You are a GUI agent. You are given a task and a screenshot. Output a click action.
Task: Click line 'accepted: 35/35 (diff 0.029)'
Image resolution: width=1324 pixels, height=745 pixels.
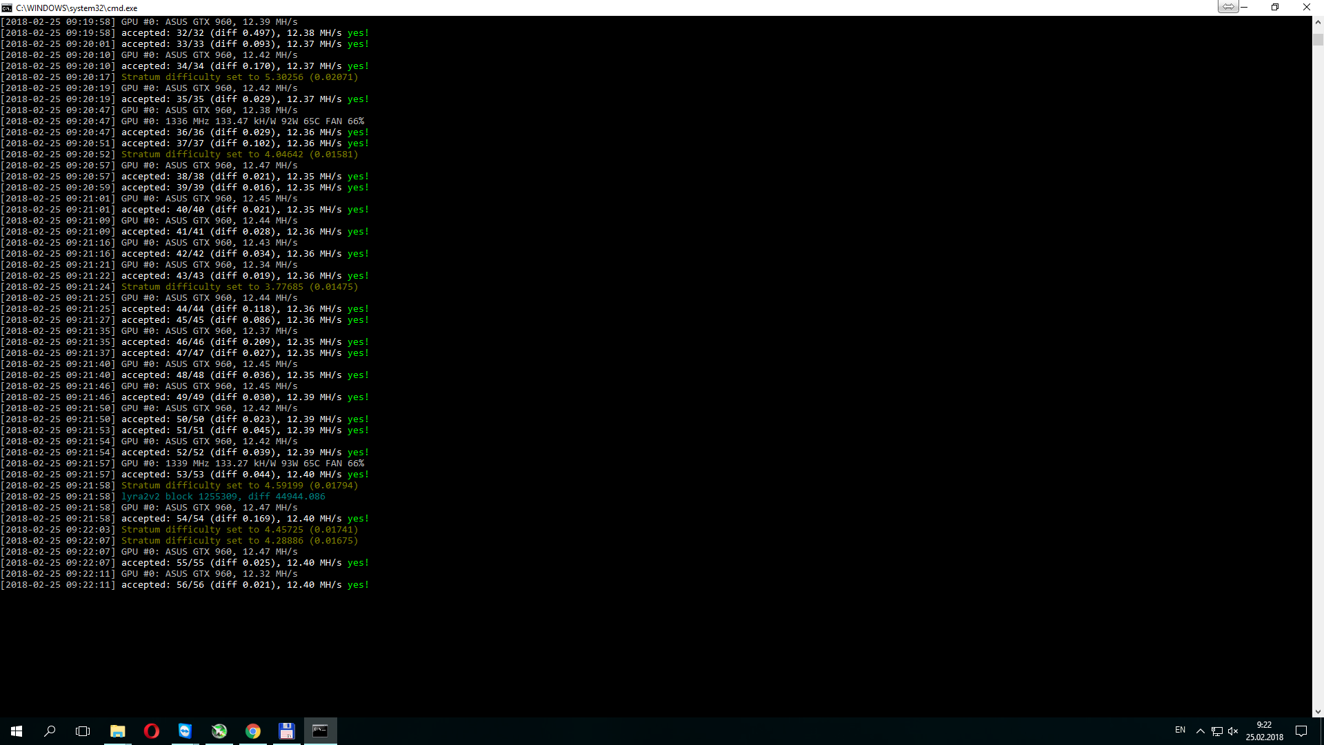coord(185,99)
